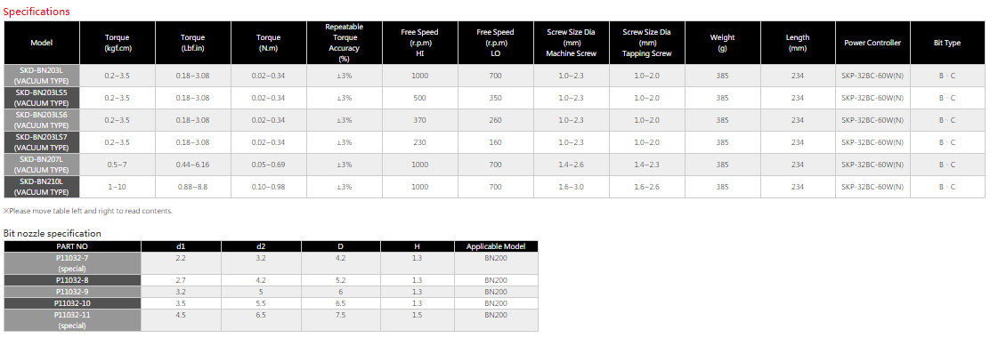Click the Bit nozzle specification heading

tap(53, 233)
